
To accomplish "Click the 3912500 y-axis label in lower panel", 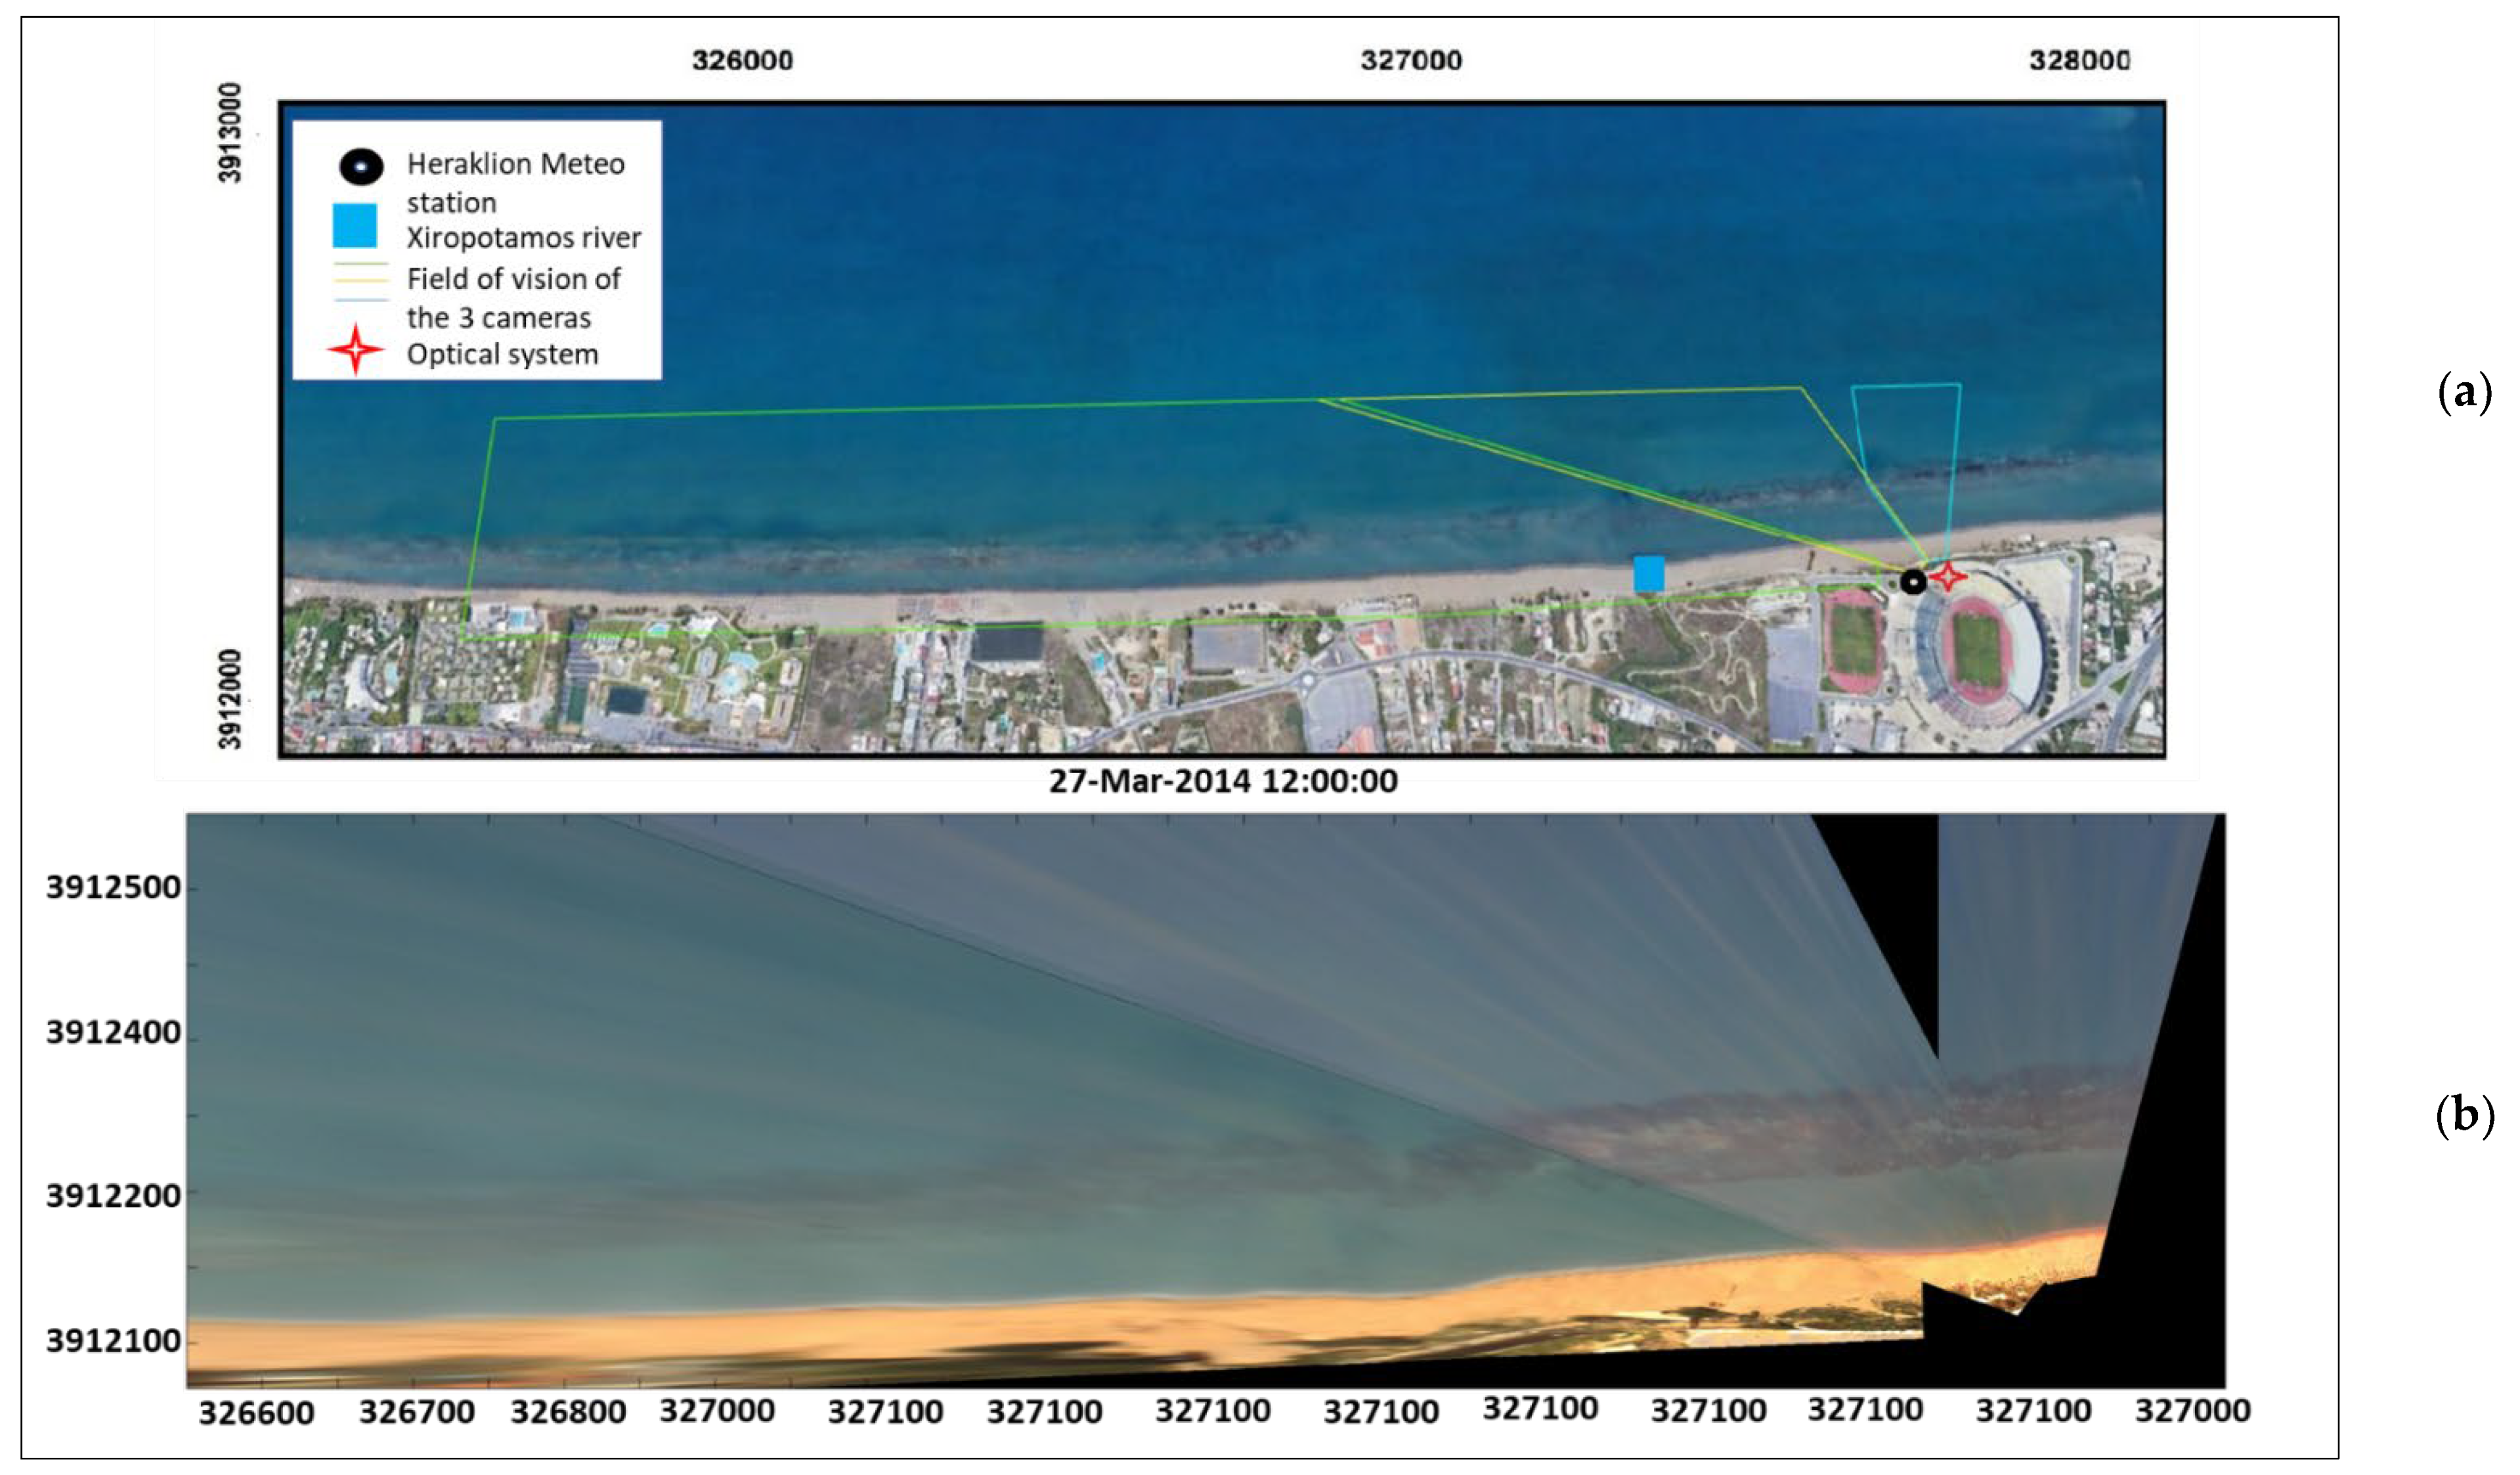I will [x=113, y=887].
